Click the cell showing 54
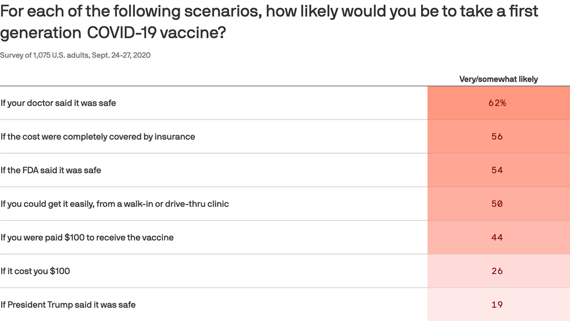The width and height of the screenshot is (570, 321). pos(497,170)
